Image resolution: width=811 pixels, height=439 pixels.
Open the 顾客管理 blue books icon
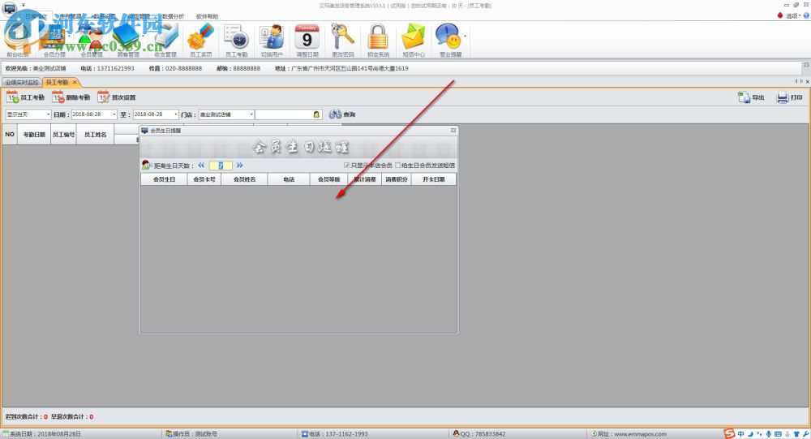[x=128, y=40]
